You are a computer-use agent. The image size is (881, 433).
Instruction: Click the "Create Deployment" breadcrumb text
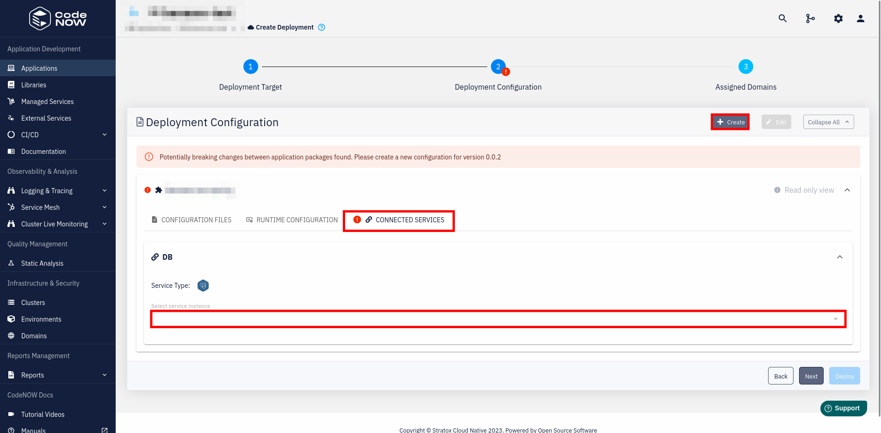tap(285, 27)
